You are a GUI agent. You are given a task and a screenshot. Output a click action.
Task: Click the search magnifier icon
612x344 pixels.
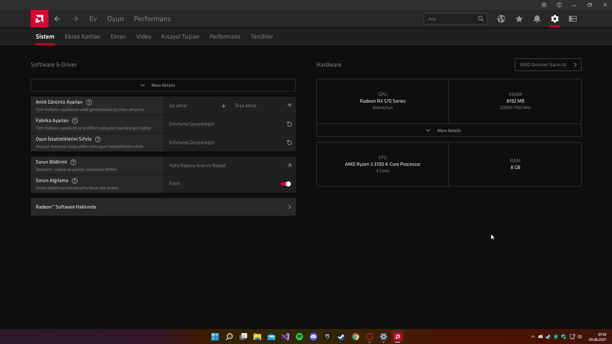(481, 19)
